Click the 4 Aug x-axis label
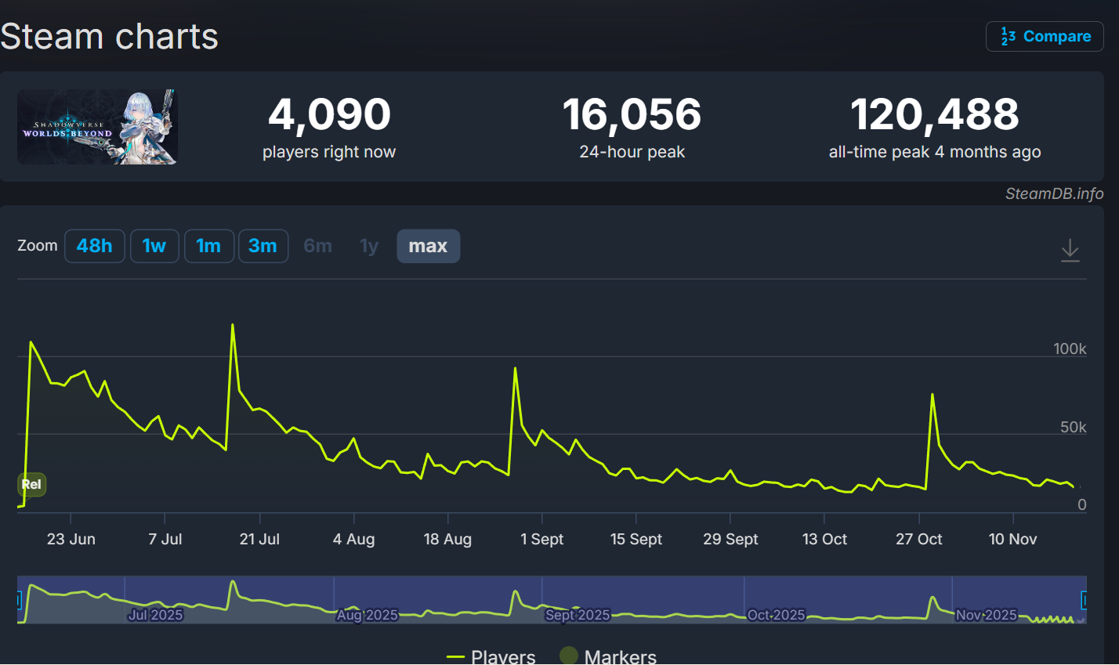The image size is (1119, 665). (x=353, y=539)
